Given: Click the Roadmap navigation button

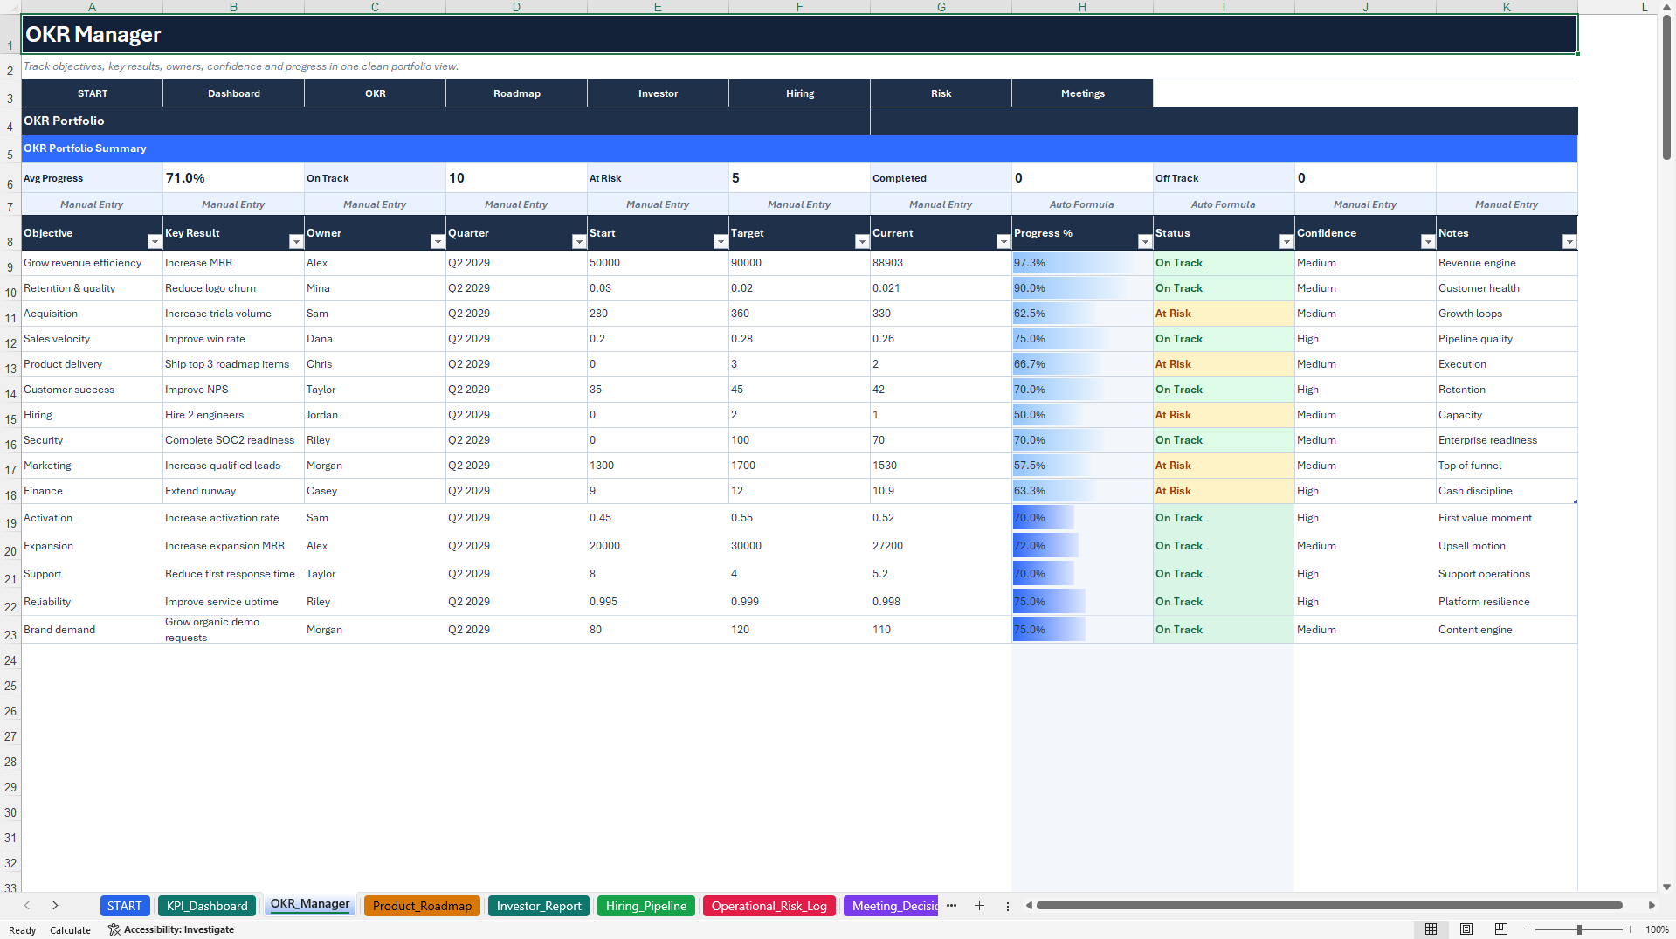Looking at the screenshot, I should tap(517, 93).
